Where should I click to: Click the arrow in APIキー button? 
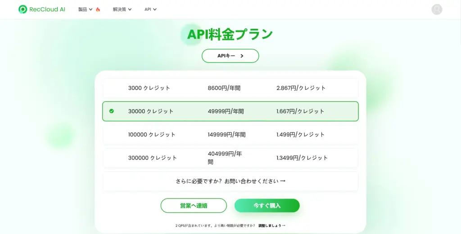242,56
